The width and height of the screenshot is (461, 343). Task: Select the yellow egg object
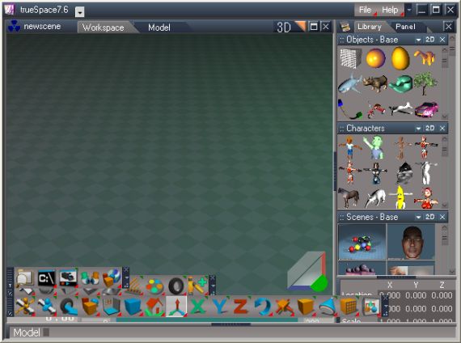pos(400,58)
